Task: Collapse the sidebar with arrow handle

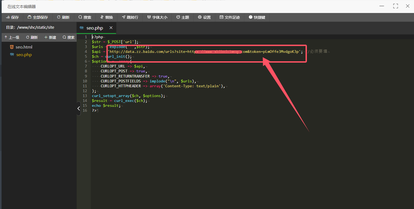Action: coord(79,108)
